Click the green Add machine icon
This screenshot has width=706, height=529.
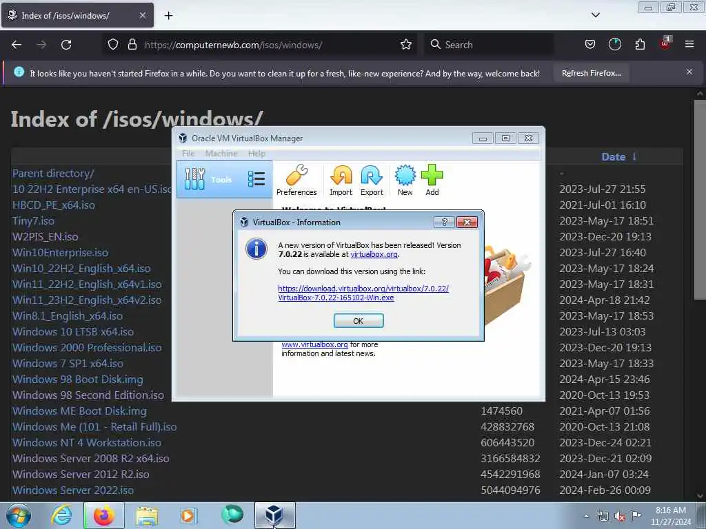click(432, 180)
